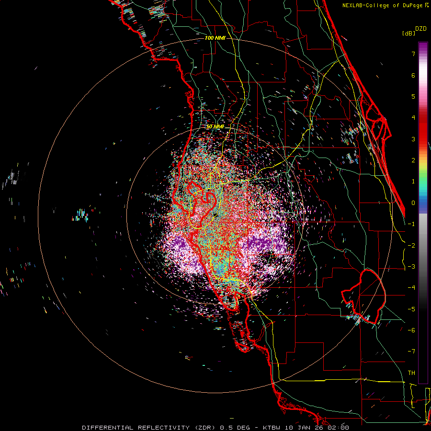Click the TH threshold label on legend
Screen dimensions: 431x431
(411, 373)
